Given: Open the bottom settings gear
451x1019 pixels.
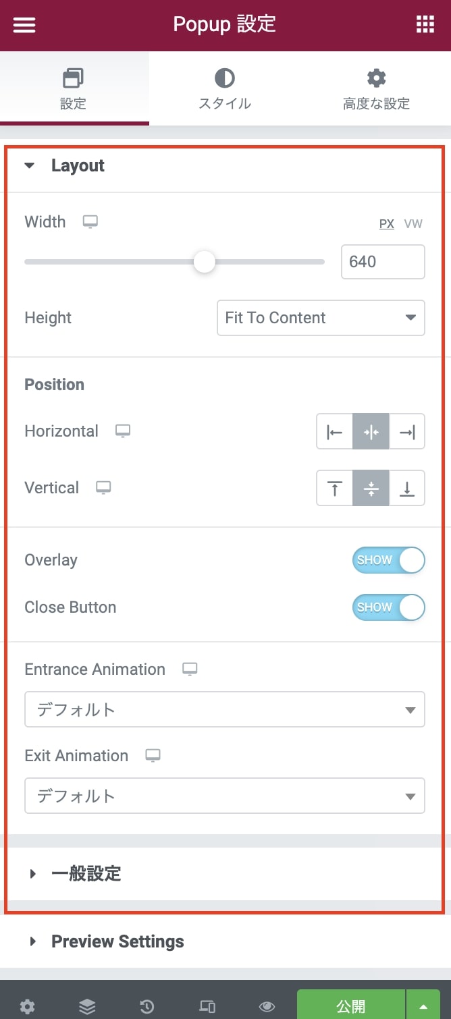Looking at the screenshot, I should pos(27,1007).
